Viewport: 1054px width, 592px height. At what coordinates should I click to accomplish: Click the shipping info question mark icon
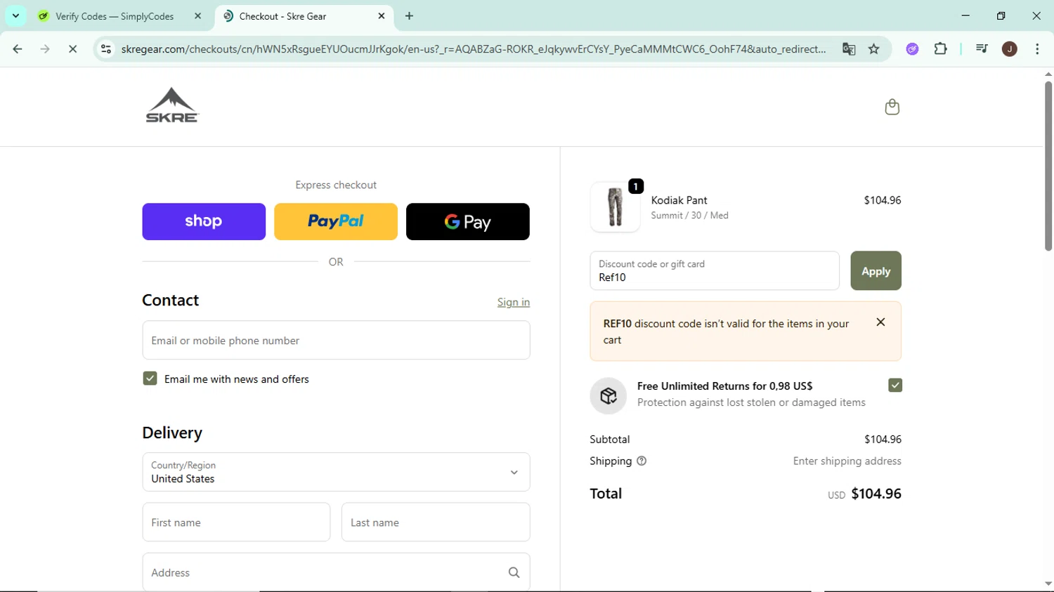click(642, 461)
